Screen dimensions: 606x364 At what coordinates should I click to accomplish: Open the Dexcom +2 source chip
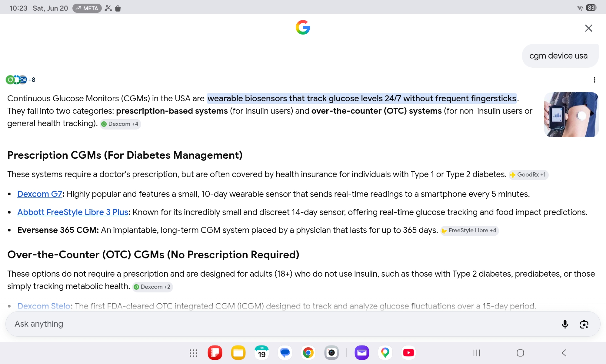[152, 287]
